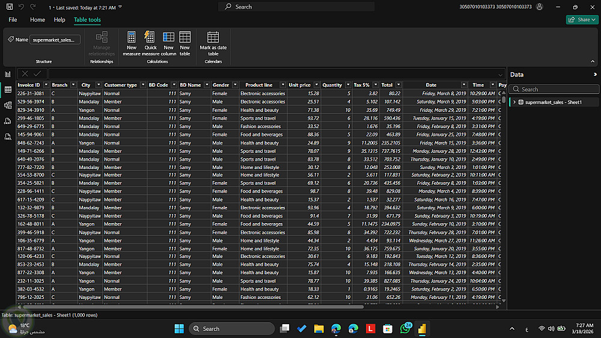Commit formula with the checkmark icon
601x338 pixels.
37,73
